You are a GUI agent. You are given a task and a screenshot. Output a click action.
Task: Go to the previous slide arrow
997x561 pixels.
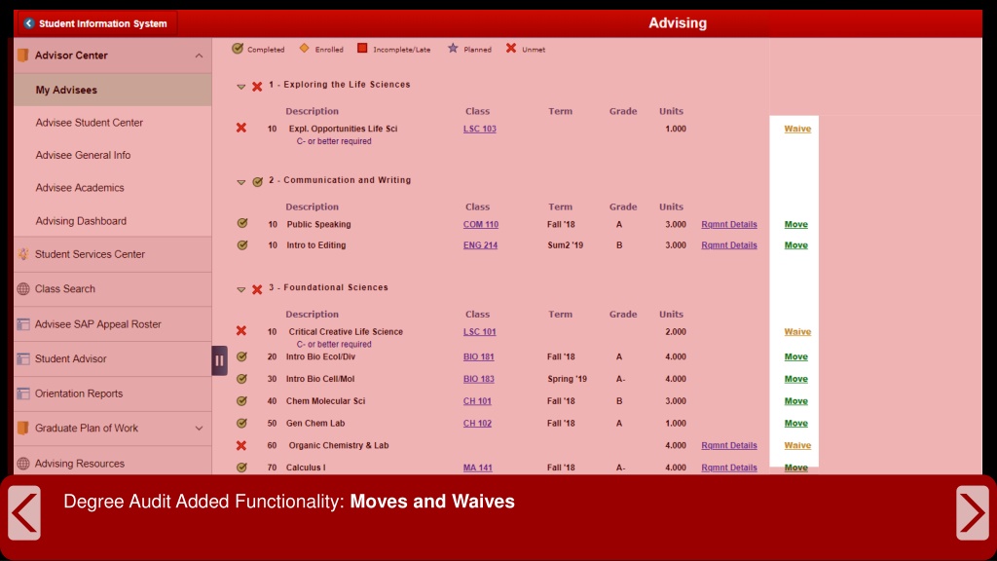[x=24, y=512]
